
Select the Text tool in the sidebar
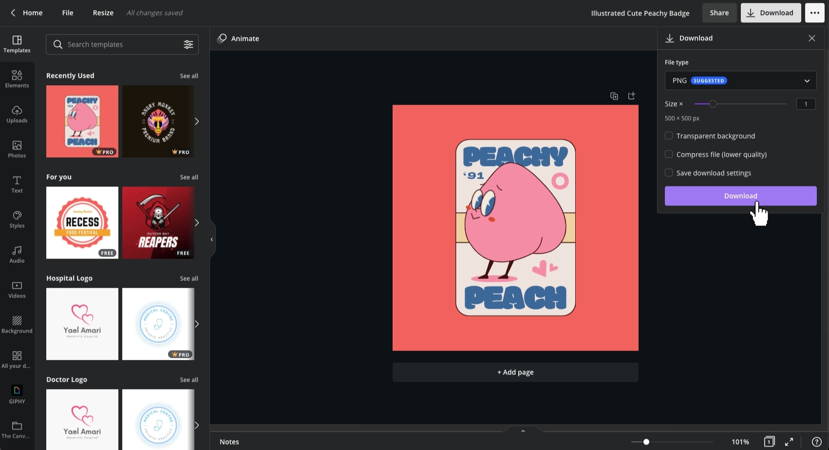17,184
